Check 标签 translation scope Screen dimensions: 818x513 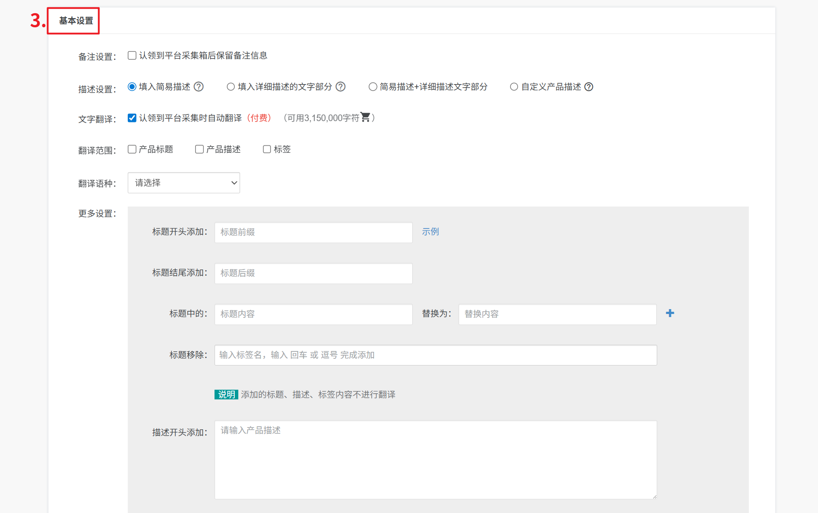[266, 149]
